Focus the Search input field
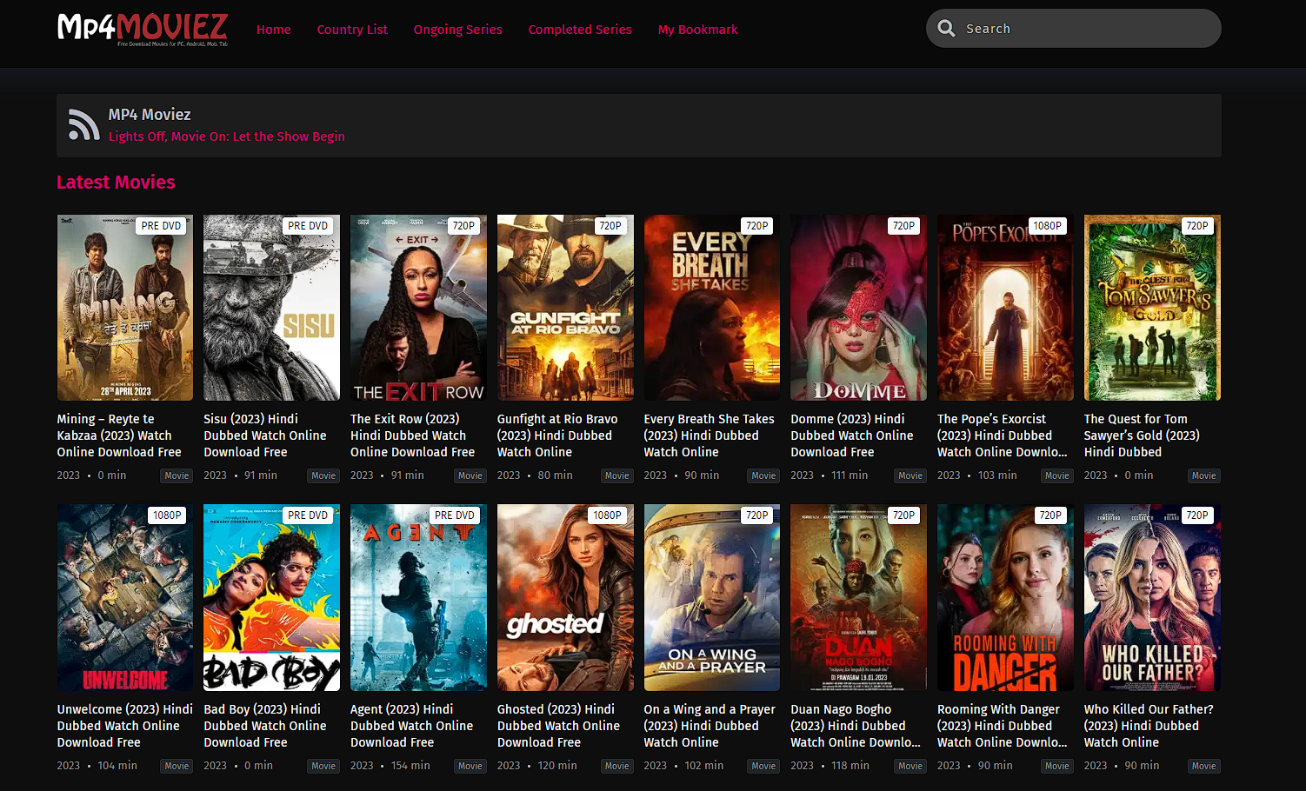Image resolution: width=1306 pixels, height=791 pixels. coord(1074,29)
